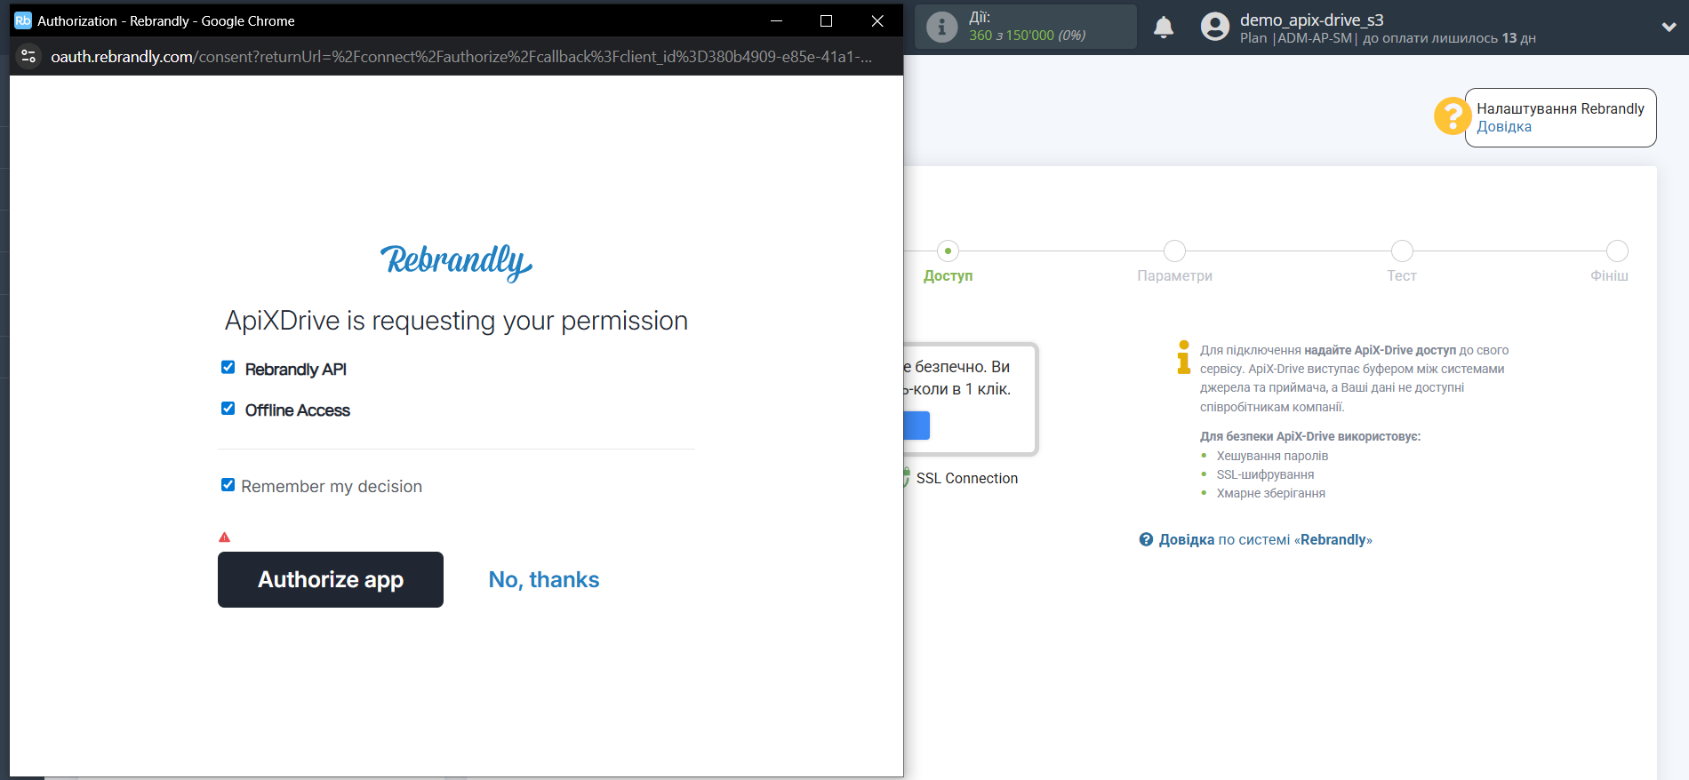Click the question icon beside Довідка по системі
The width and height of the screenshot is (1689, 780).
tap(1147, 539)
